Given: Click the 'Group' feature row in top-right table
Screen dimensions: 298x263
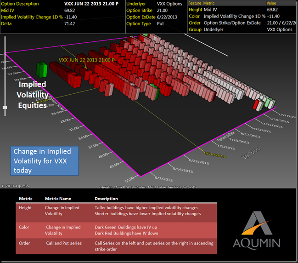Looking at the screenshot, I should pyautogui.click(x=242, y=29).
